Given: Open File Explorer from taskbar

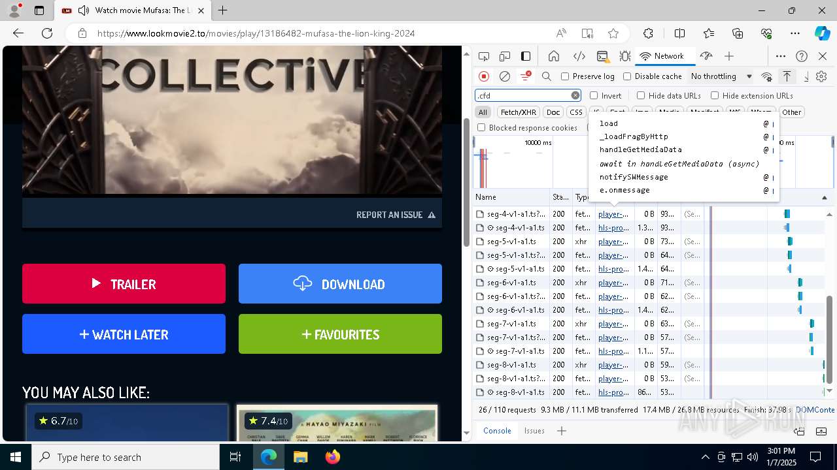Looking at the screenshot, I should coord(300,457).
